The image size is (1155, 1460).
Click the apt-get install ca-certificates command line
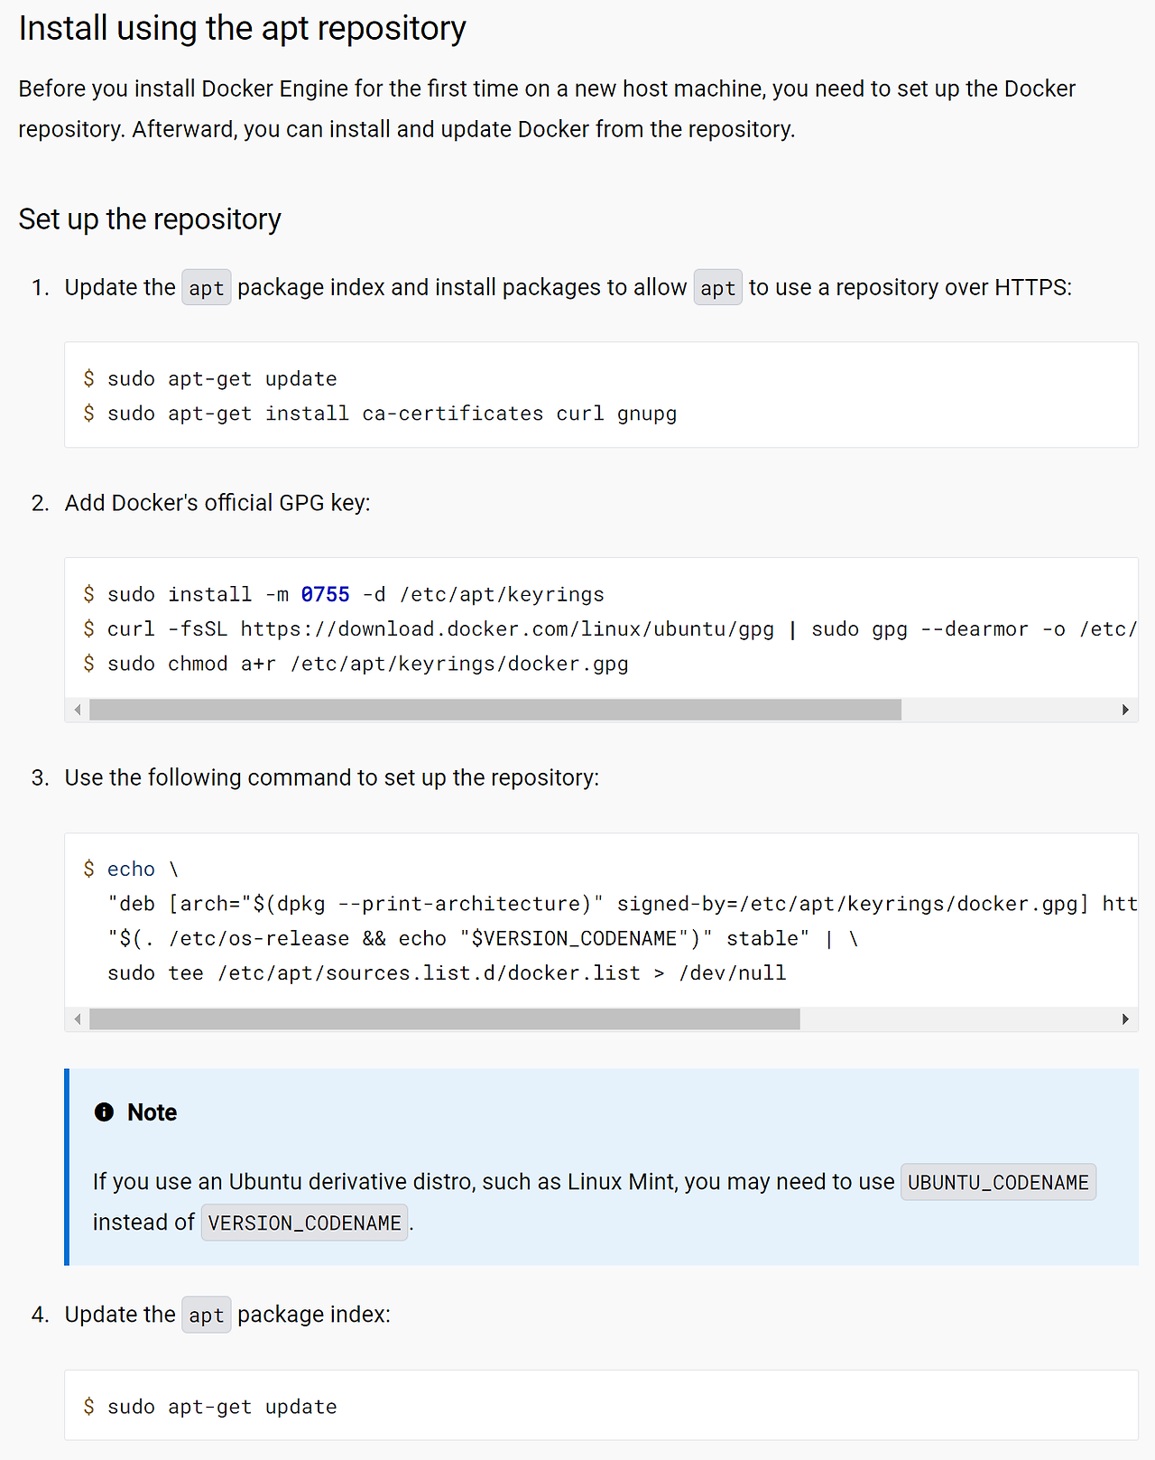(392, 414)
